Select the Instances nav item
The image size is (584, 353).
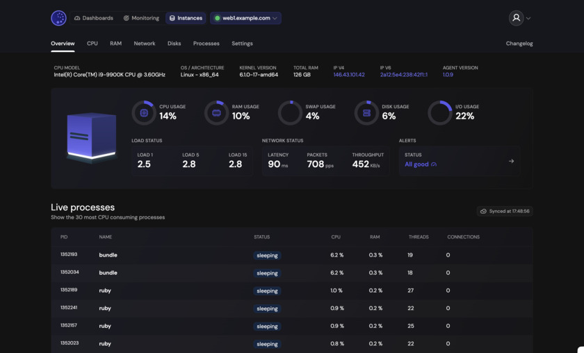[x=186, y=18]
